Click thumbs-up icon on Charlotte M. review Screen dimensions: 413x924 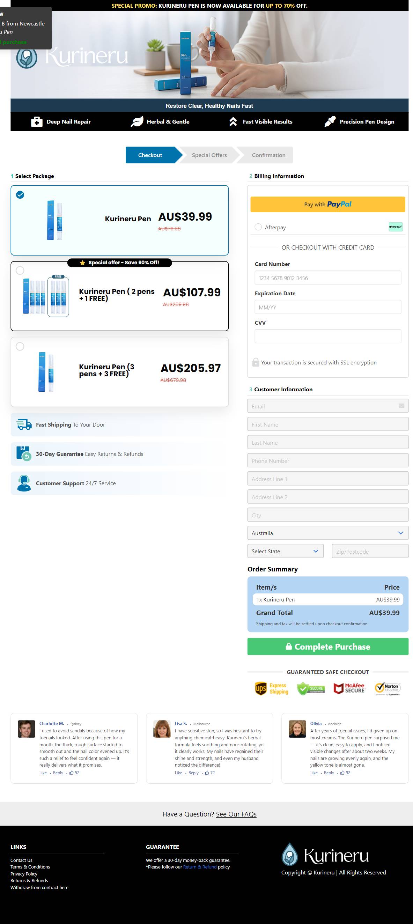pyautogui.click(x=72, y=773)
